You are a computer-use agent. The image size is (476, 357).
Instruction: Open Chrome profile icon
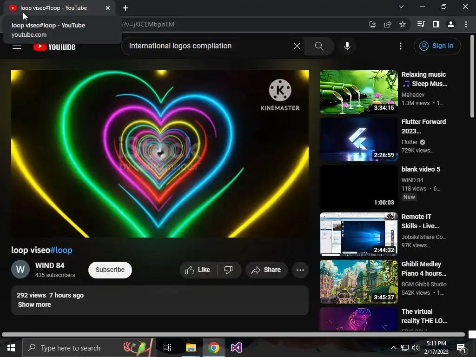(451, 24)
